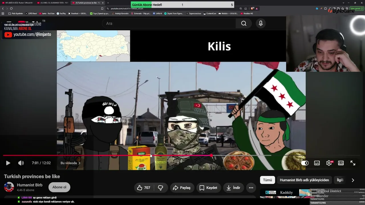Open the three-dot more actions menu

[251, 188]
